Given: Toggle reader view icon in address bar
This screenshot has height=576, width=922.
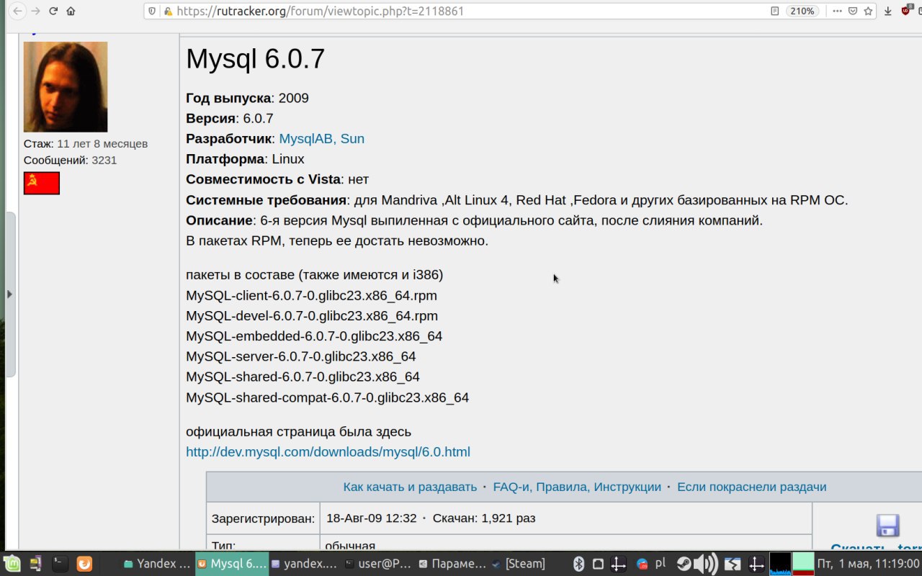Looking at the screenshot, I should point(775,11).
